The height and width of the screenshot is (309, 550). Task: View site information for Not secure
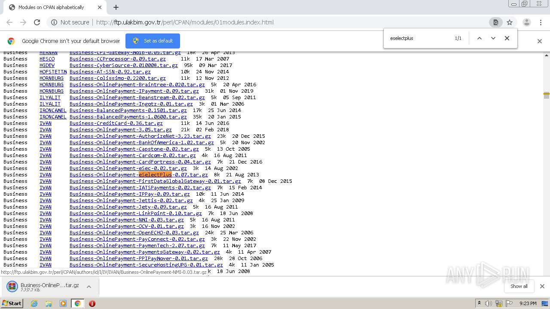point(70,22)
